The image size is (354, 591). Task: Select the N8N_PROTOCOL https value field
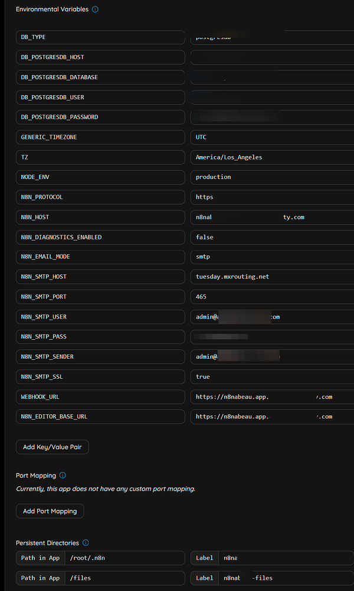click(x=271, y=197)
